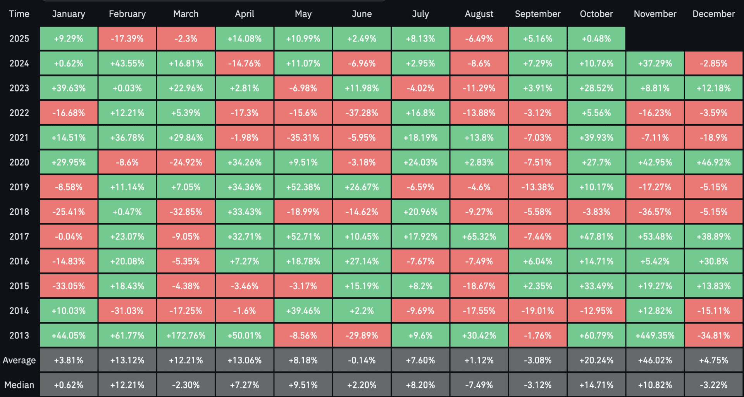744x397 pixels.
Task: Select November average cell showing +46.02%
Action: pyautogui.click(x=655, y=360)
